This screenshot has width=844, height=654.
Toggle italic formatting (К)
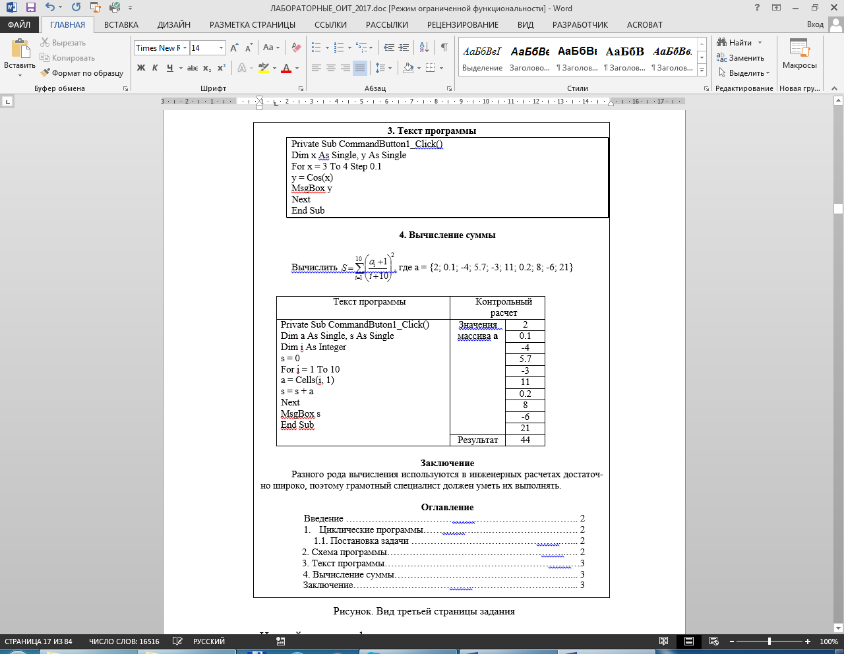tap(155, 68)
